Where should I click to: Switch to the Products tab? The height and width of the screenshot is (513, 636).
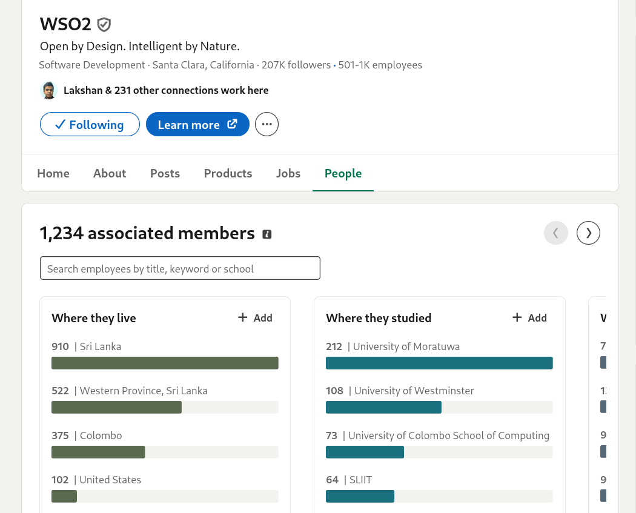(228, 173)
